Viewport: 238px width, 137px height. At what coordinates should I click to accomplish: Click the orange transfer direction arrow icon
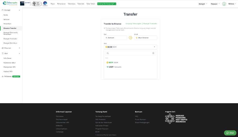coord(130,38)
